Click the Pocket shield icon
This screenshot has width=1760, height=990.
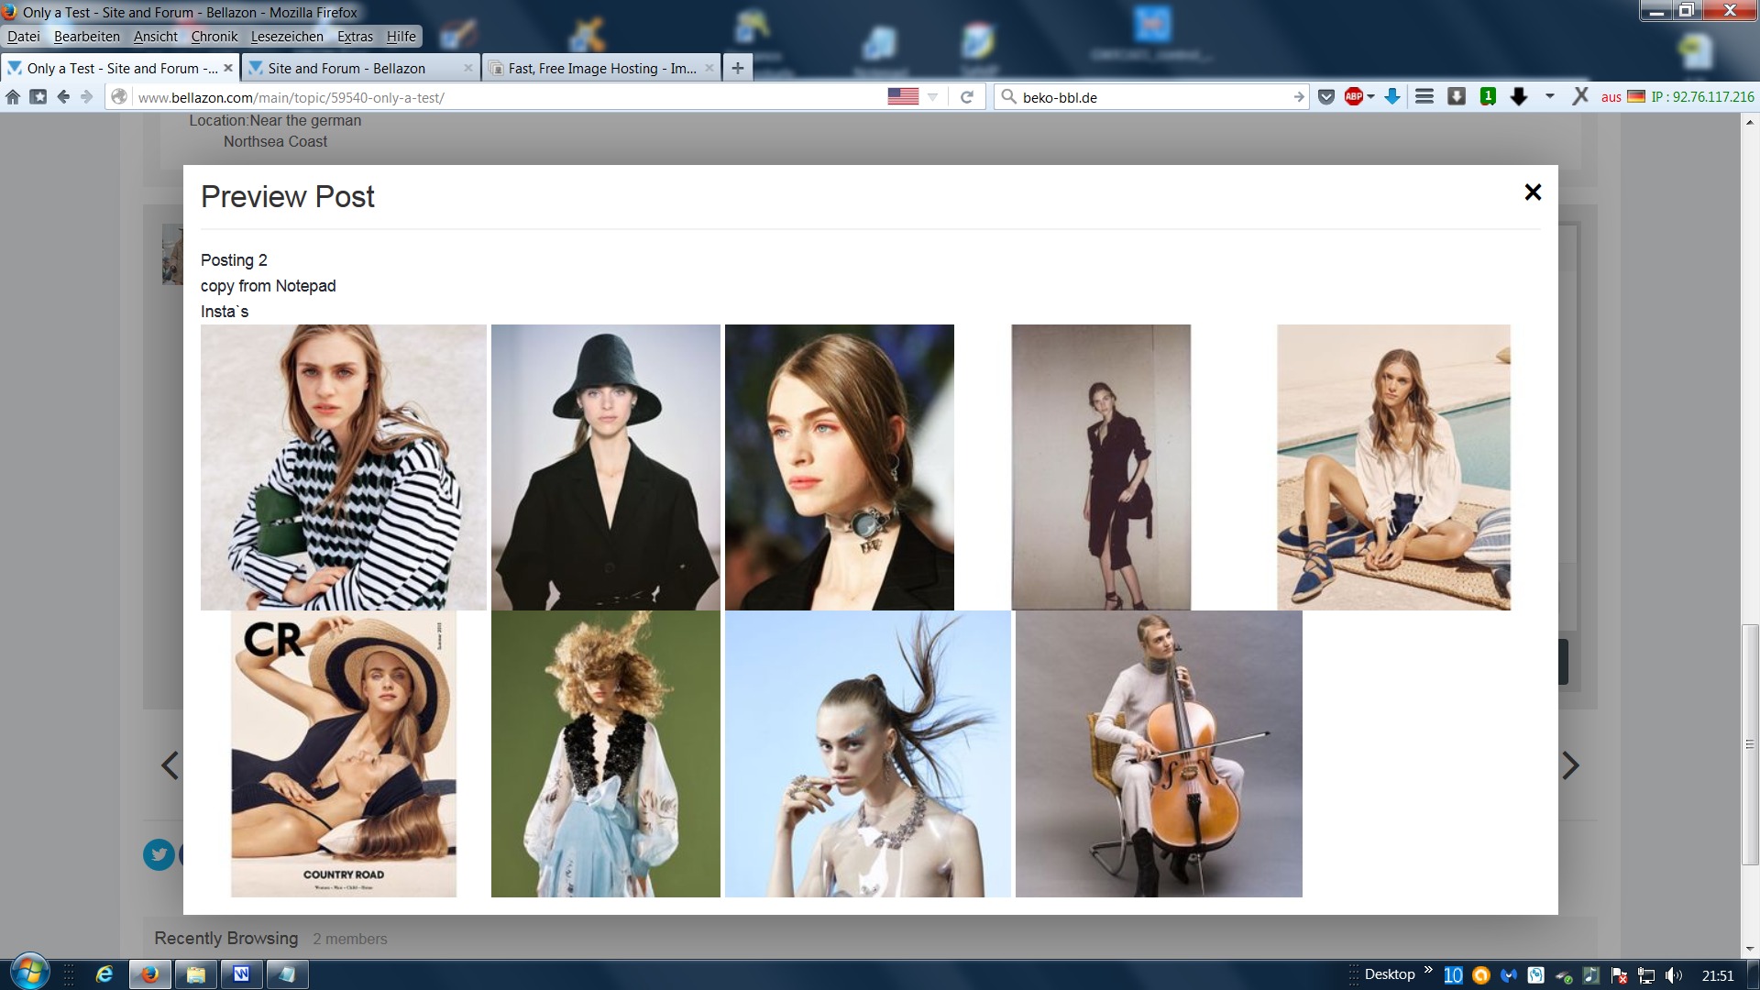1325,97
